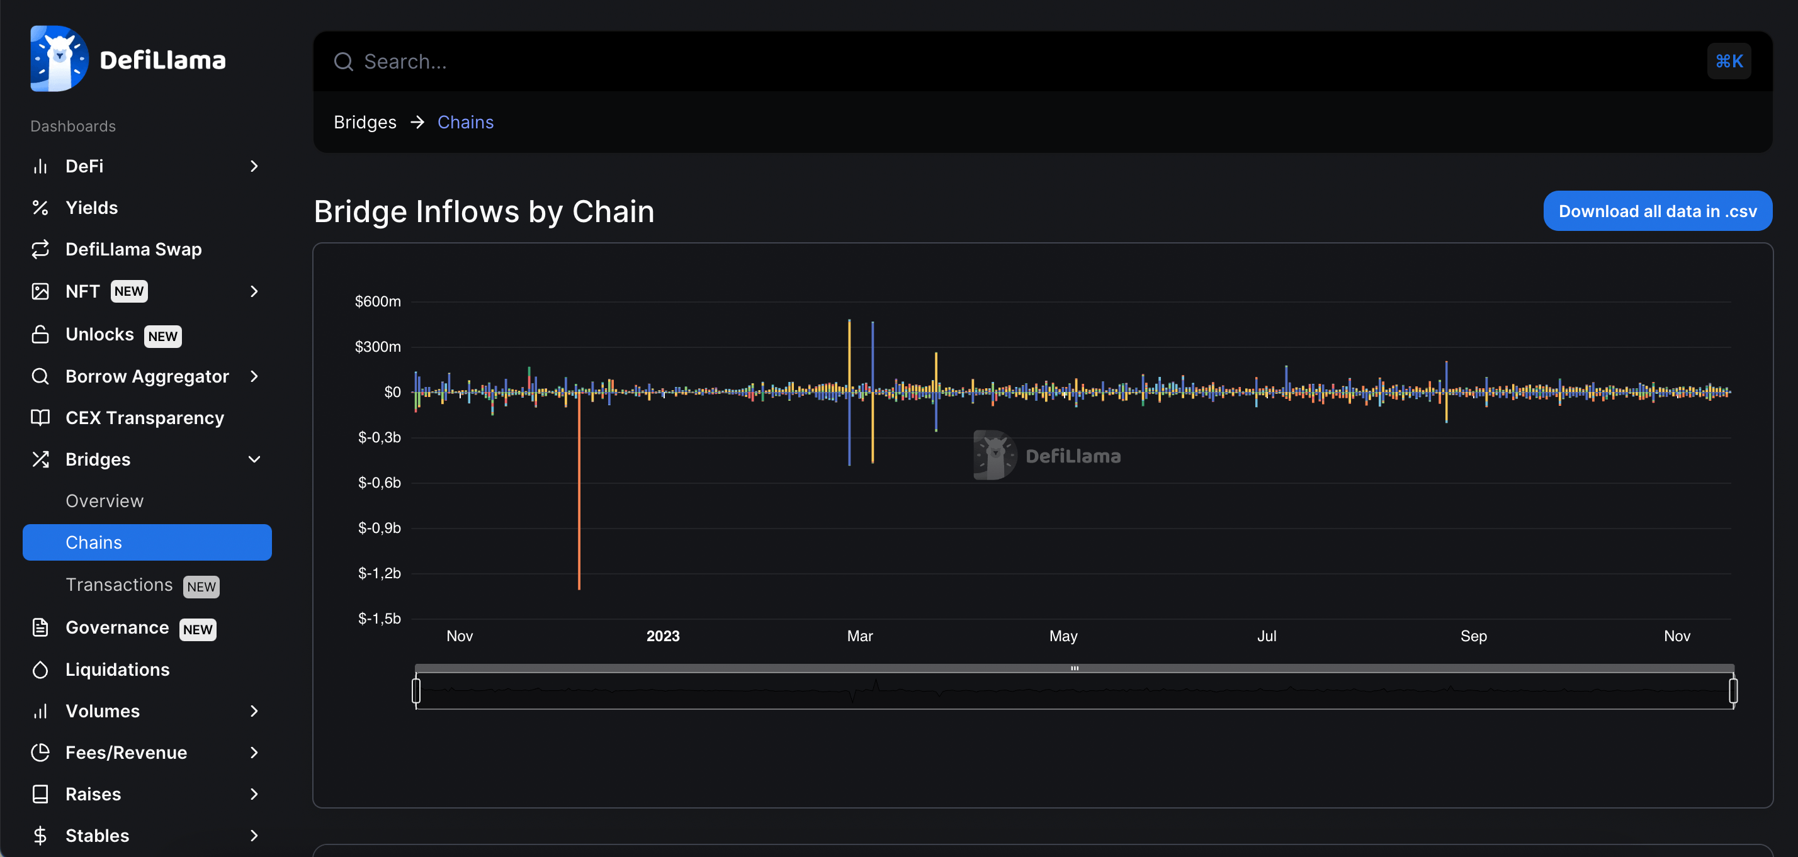
Task: Click the Governance document icon
Action: pyautogui.click(x=40, y=627)
